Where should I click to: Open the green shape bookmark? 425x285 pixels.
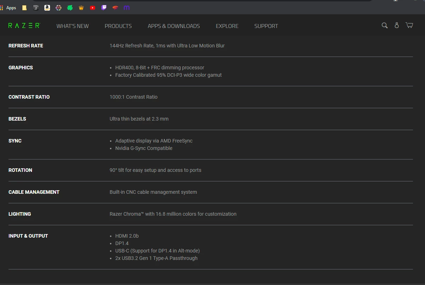[x=70, y=8]
